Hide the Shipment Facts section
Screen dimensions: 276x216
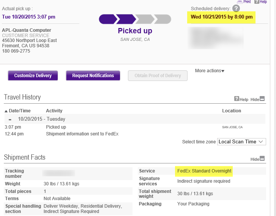(x=262, y=159)
